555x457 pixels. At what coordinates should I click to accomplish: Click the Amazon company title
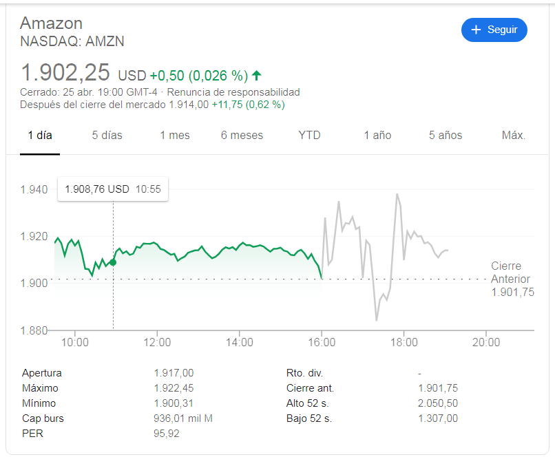click(51, 23)
